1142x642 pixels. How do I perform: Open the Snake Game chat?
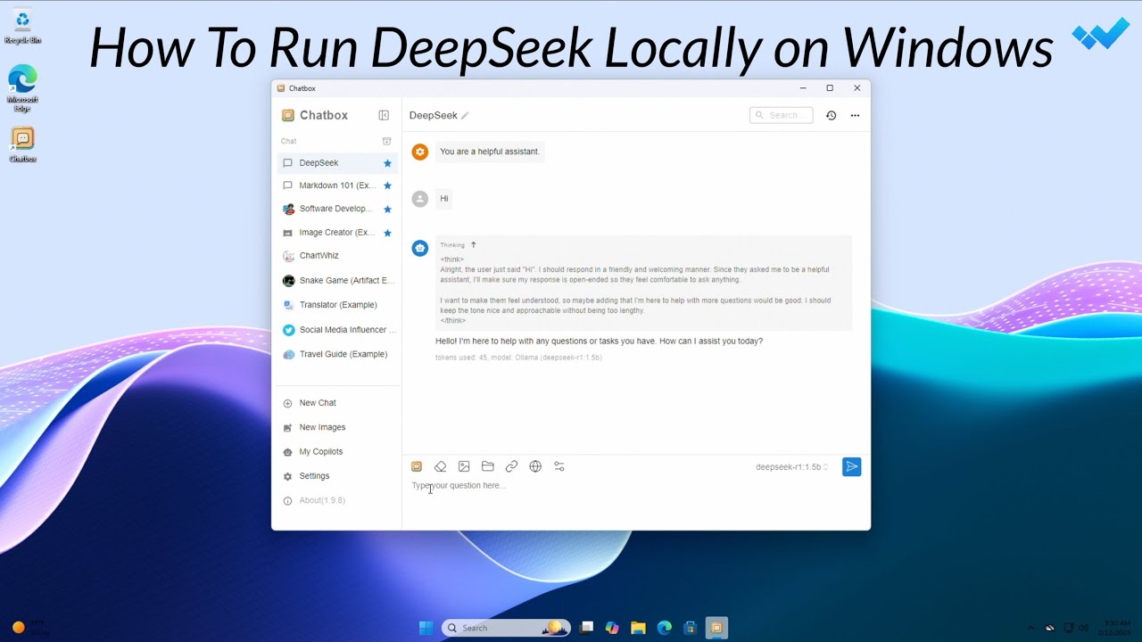[x=337, y=281]
